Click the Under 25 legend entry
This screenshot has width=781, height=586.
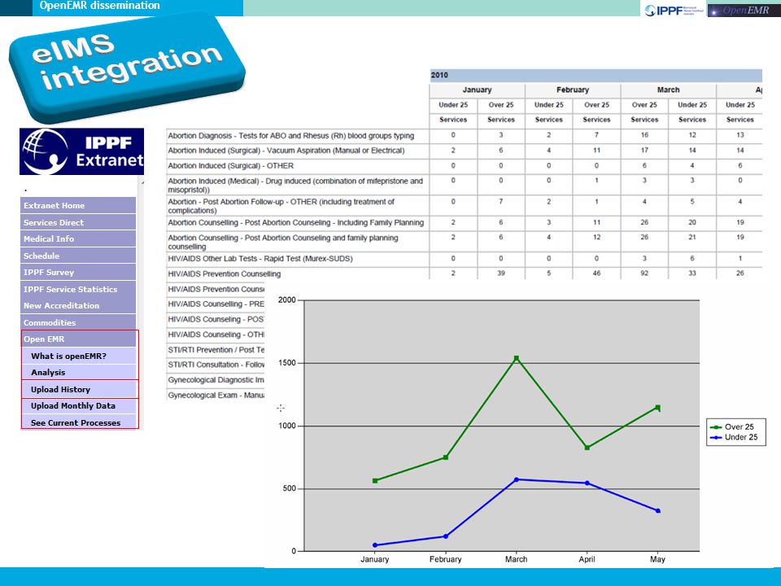point(734,437)
